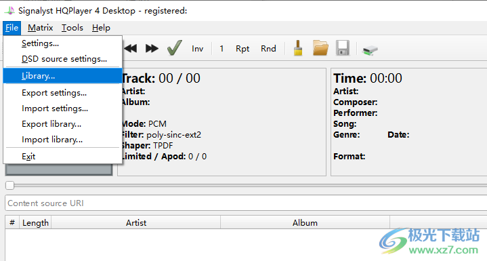This screenshot has width=487, height=261.
Task: Click Exit in File menu
Action: (x=62, y=157)
